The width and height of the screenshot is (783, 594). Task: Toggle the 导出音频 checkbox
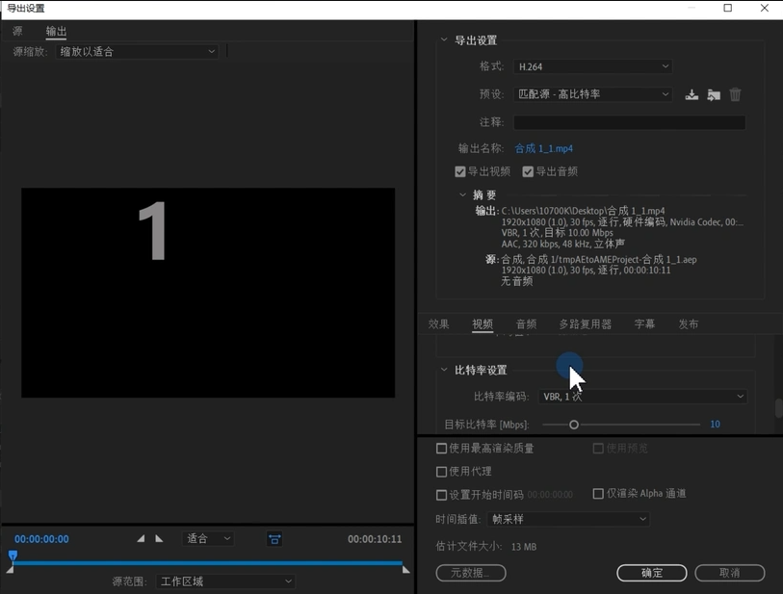click(x=528, y=171)
